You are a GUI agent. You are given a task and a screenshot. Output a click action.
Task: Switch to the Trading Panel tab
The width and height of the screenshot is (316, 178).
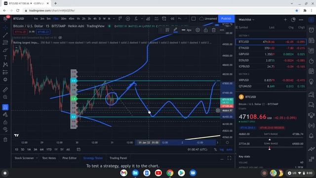tap(118, 158)
